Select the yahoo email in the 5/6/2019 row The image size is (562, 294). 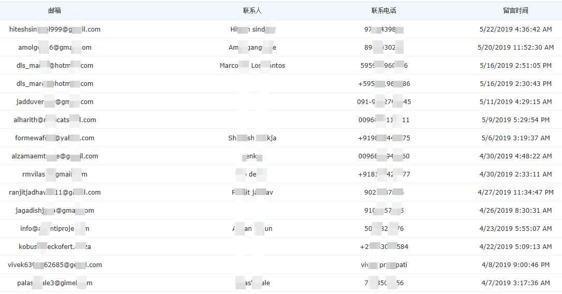click(x=55, y=138)
